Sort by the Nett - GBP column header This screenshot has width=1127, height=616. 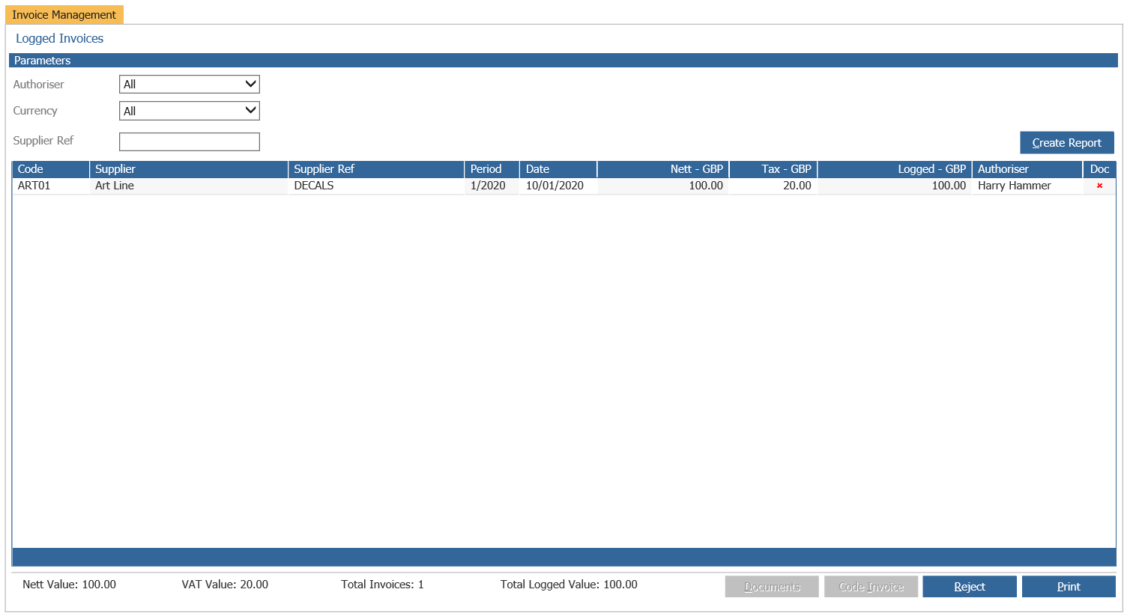[663, 169]
